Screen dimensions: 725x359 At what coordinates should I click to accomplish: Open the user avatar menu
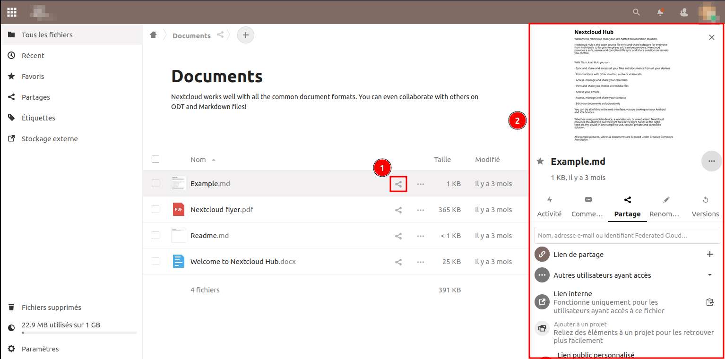(709, 12)
